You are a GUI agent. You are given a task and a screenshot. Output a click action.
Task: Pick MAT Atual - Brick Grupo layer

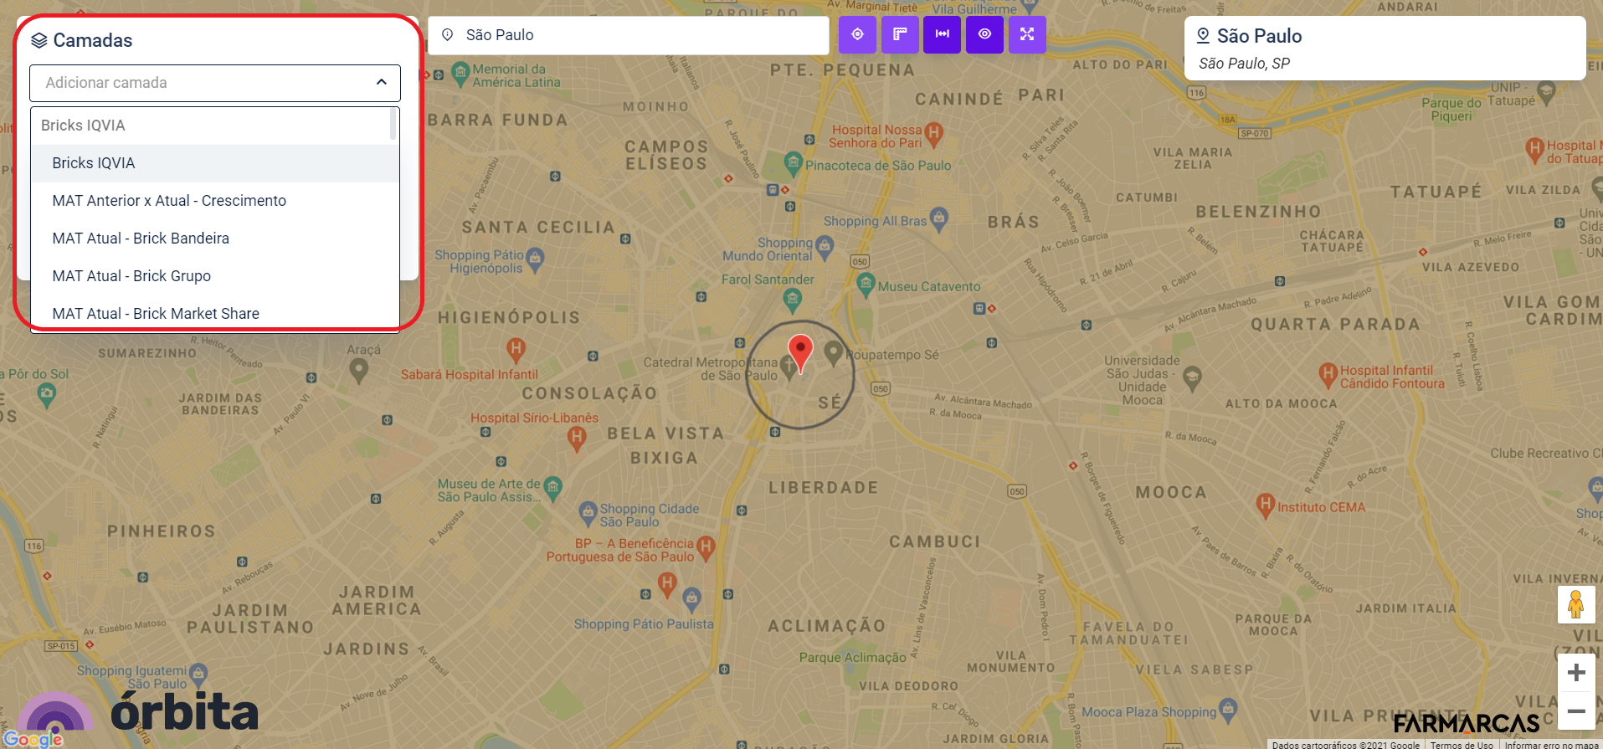coord(131,276)
